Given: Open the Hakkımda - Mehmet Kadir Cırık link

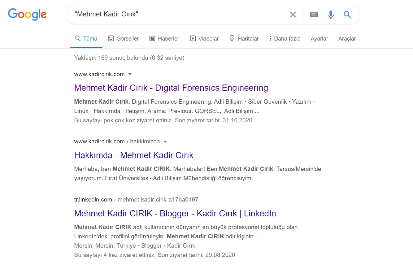Looking at the screenshot, I should pyautogui.click(x=134, y=155).
